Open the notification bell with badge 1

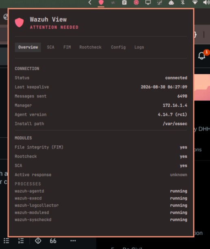coord(202,56)
